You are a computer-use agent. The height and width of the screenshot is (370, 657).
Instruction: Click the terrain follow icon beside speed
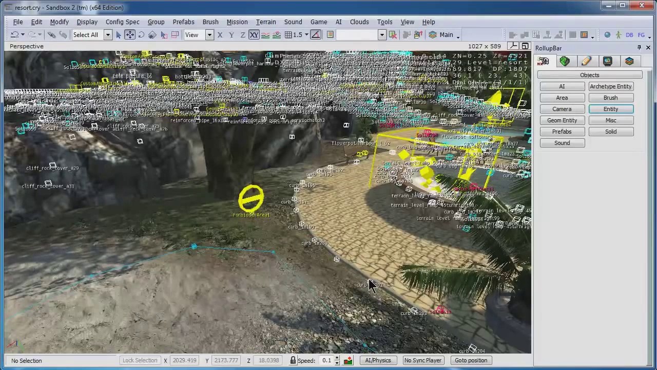tap(348, 360)
